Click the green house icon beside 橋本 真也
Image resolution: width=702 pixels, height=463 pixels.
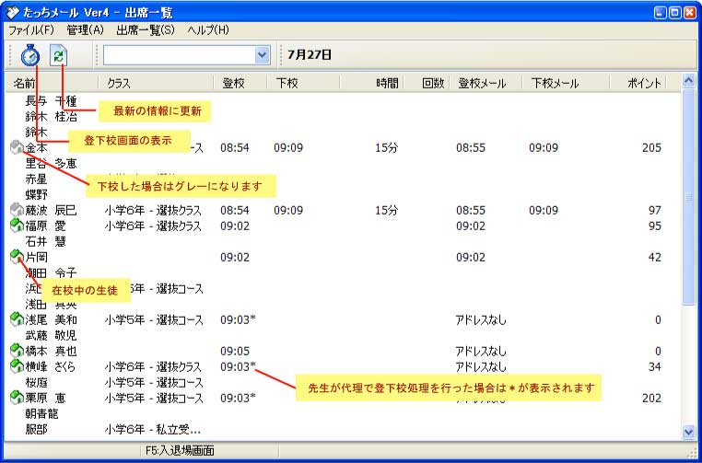(17, 351)
